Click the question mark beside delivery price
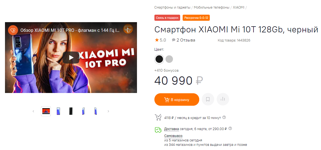321x150 pixels. pyautogui.click(x=230, y=128)
